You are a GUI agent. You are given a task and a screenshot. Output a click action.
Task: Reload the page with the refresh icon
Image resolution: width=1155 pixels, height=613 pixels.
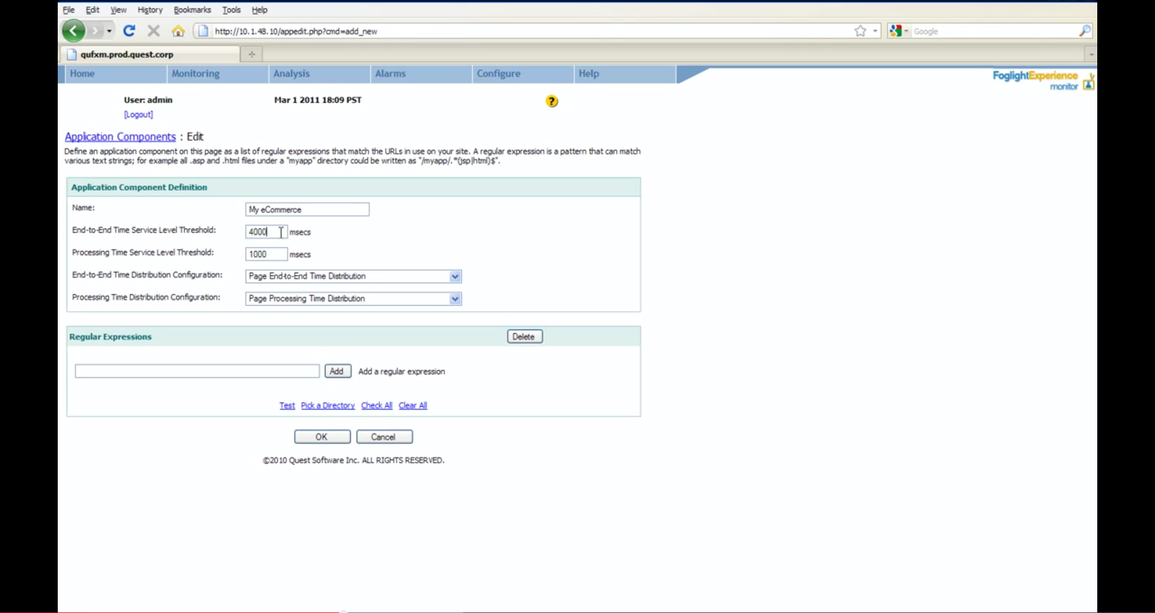click(129, 31)
